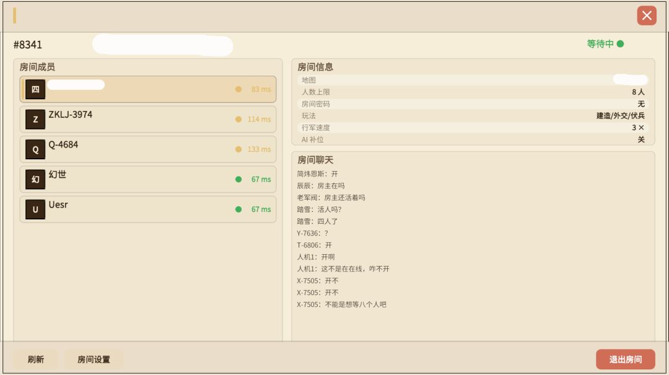Click chat message 人机1：这不是在在线，咋不开

(343, 269)
